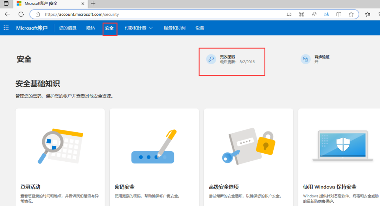This screenshot has width=380, height=206.
Task: Add this page to favorites with star icon
Action: click(x=351, y=14)
